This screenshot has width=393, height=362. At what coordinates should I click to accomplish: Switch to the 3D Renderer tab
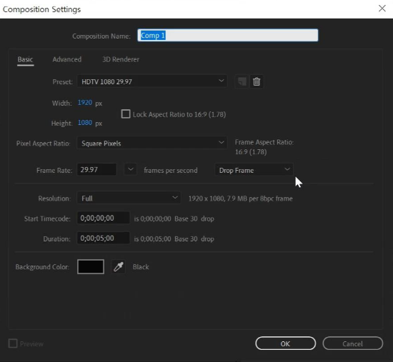click(x=121, y=59)
